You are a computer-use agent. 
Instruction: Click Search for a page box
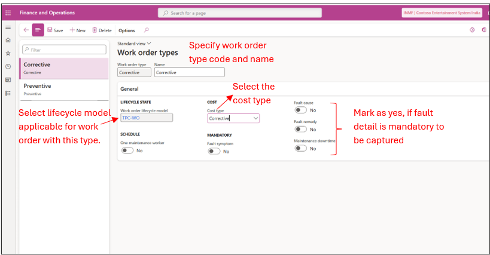pos(240,13)
